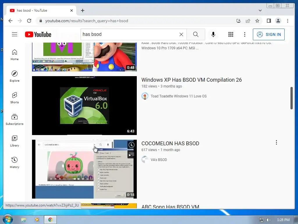Image resolution: width=298 pixels, height=224 pixels.
Task: Click the 1:28 PM taskbar clock
Action: pyautogui.click(x=283, y=220)
